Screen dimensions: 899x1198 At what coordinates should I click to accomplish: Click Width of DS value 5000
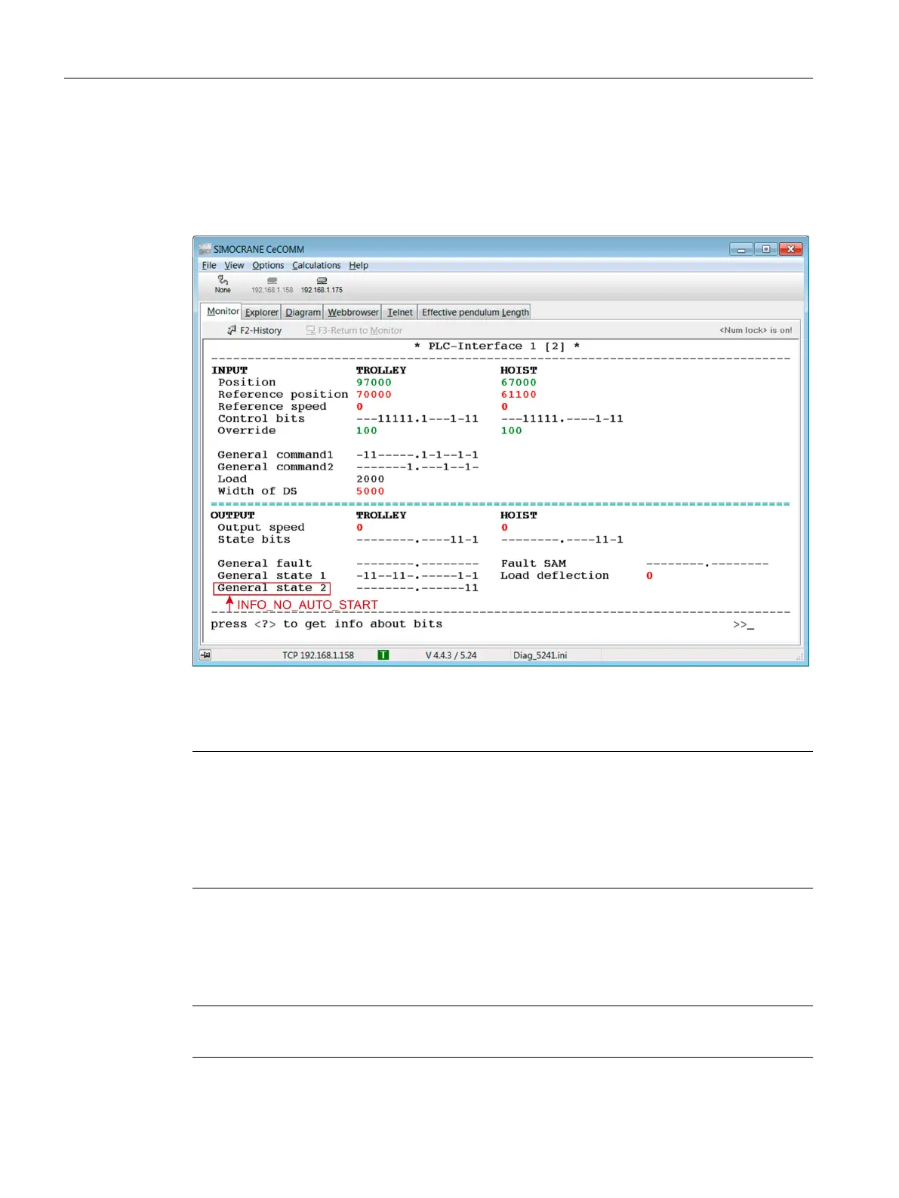click(370, 491)
